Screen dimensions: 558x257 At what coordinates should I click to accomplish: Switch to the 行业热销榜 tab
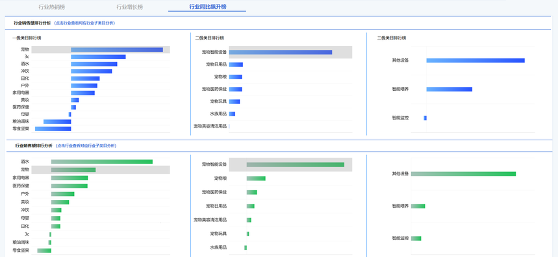point(51,7)
